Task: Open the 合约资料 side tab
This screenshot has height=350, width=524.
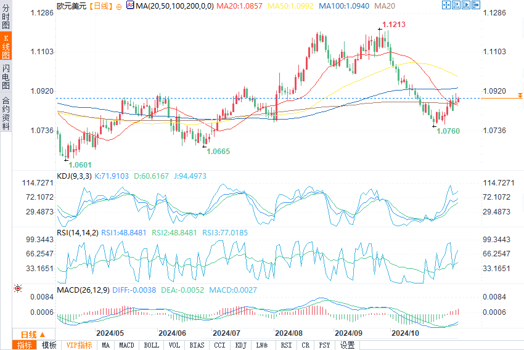Action: point(6,113)
